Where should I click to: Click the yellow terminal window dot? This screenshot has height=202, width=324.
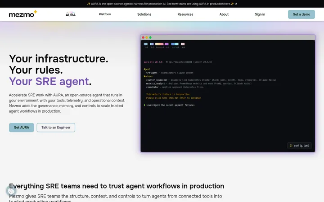point(147,38)
